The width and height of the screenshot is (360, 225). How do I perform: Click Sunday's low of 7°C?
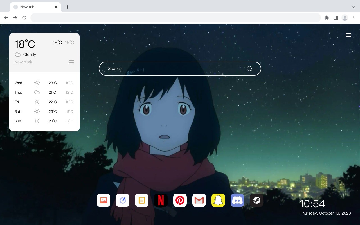(70, 121)
